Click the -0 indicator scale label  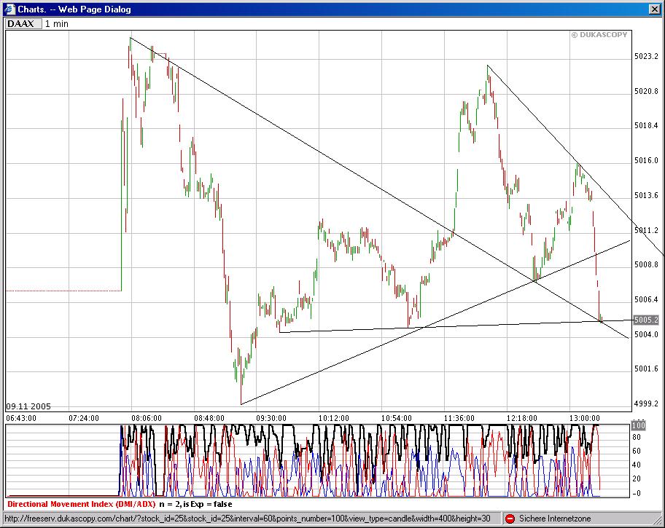pyautogui.click(x=636, y=494)
